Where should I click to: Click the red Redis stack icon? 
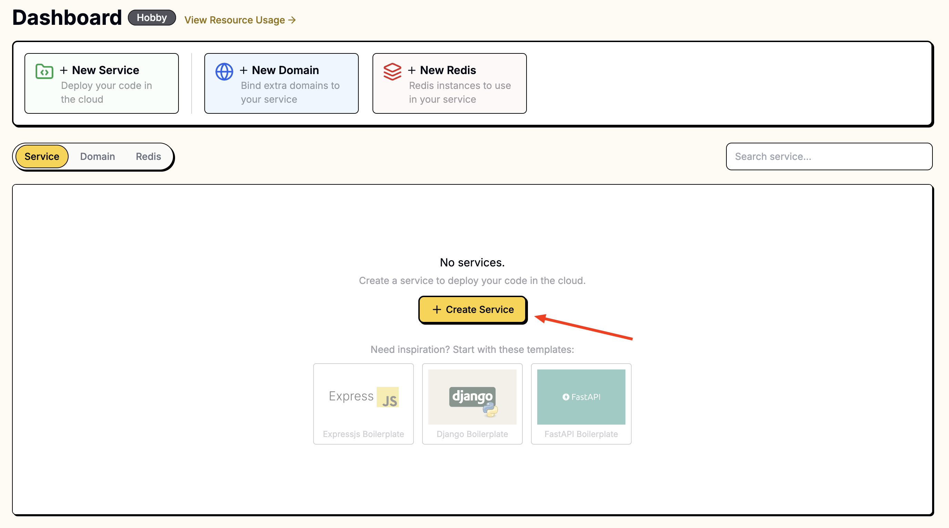point(392,71)
